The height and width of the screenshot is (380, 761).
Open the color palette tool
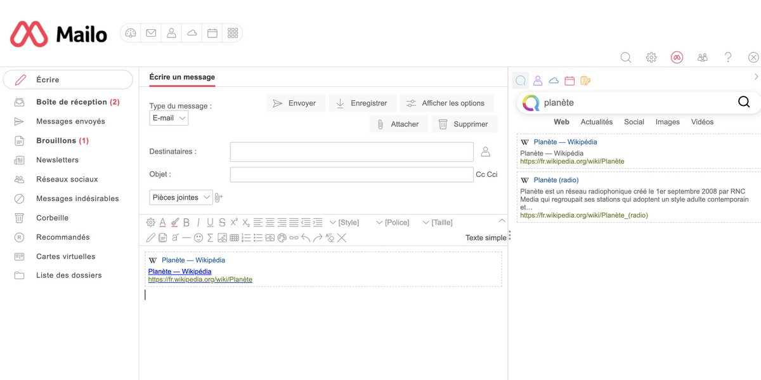click(282, 238)
